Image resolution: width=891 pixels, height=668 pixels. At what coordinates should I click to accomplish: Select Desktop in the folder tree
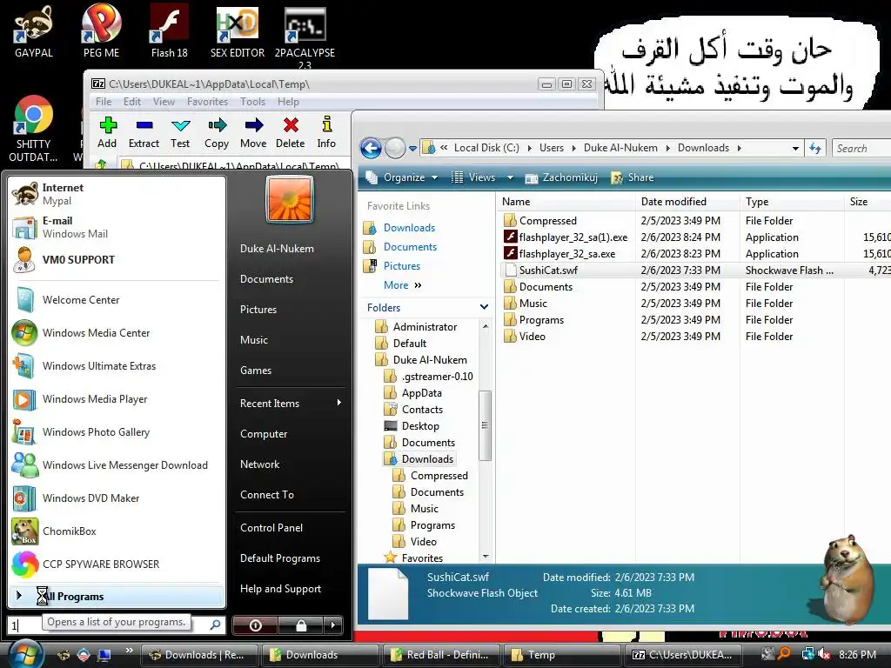(x=420, y=426)
